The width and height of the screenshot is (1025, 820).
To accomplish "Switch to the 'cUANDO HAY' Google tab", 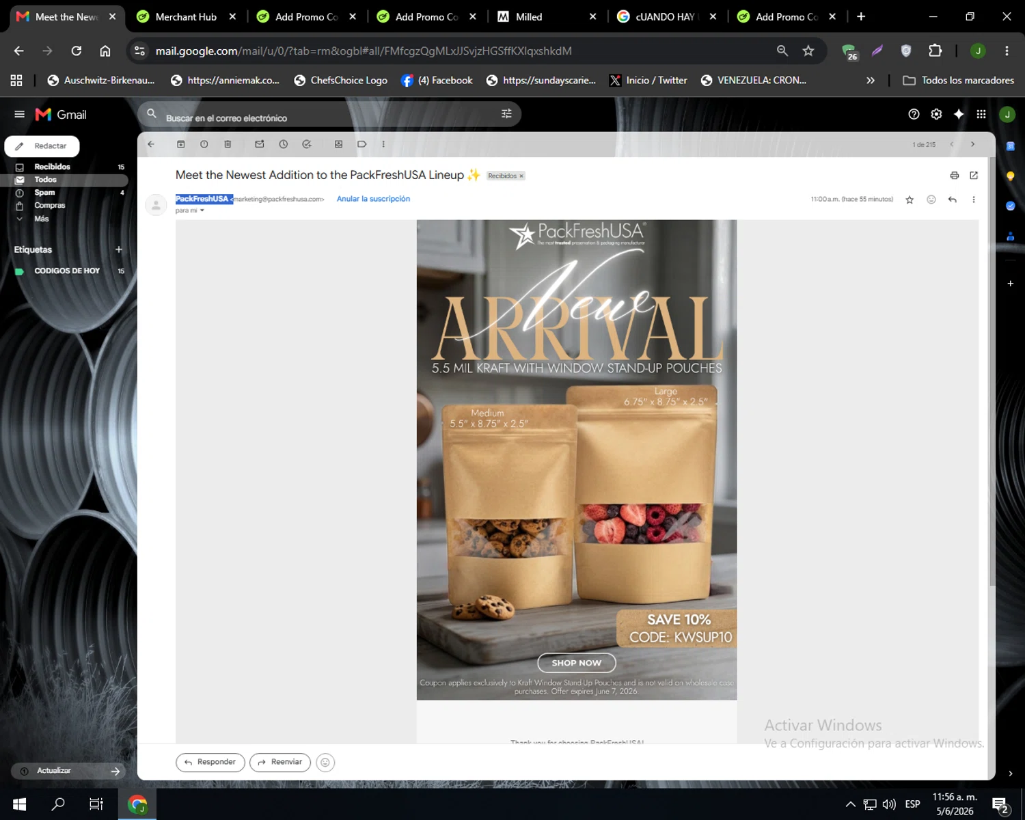I will [666, 16].
